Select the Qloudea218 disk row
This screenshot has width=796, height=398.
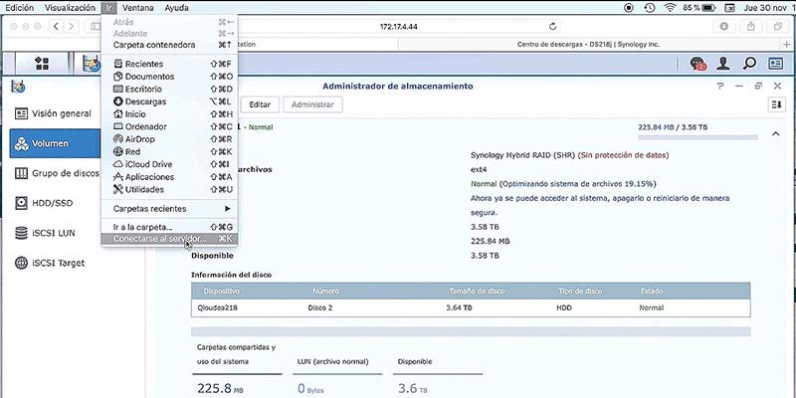pos(471,307)
